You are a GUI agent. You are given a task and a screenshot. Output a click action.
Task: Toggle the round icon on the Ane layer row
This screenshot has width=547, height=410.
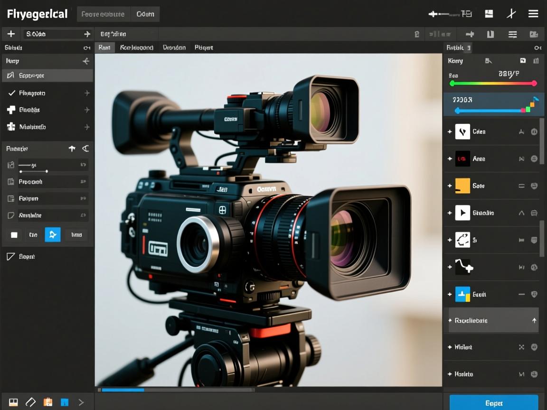click(x=534, y=159)
